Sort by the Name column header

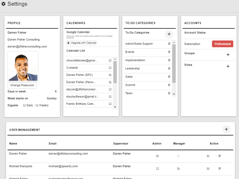click(13, 143)
